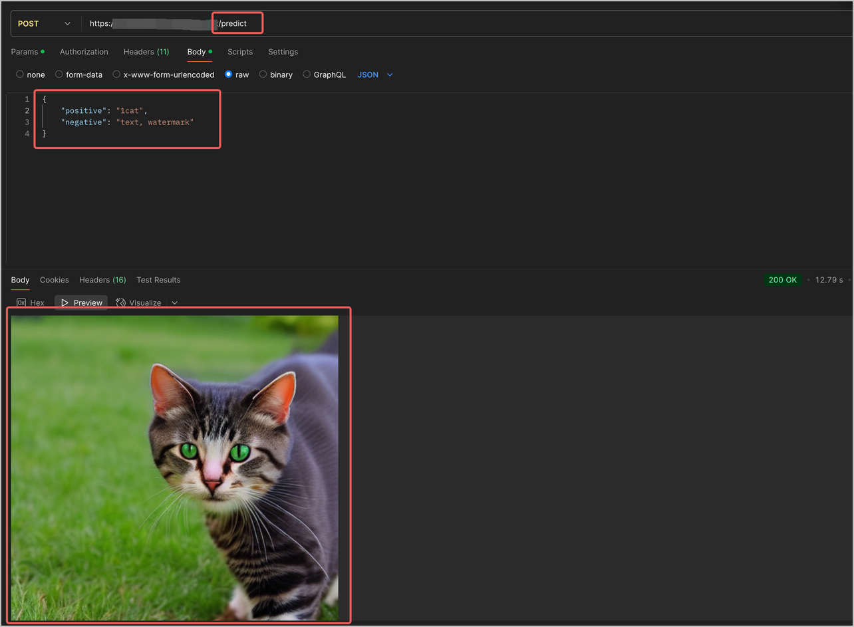
Task: Expand the chevron next to Visualize
Action: (x=175, y=303)
